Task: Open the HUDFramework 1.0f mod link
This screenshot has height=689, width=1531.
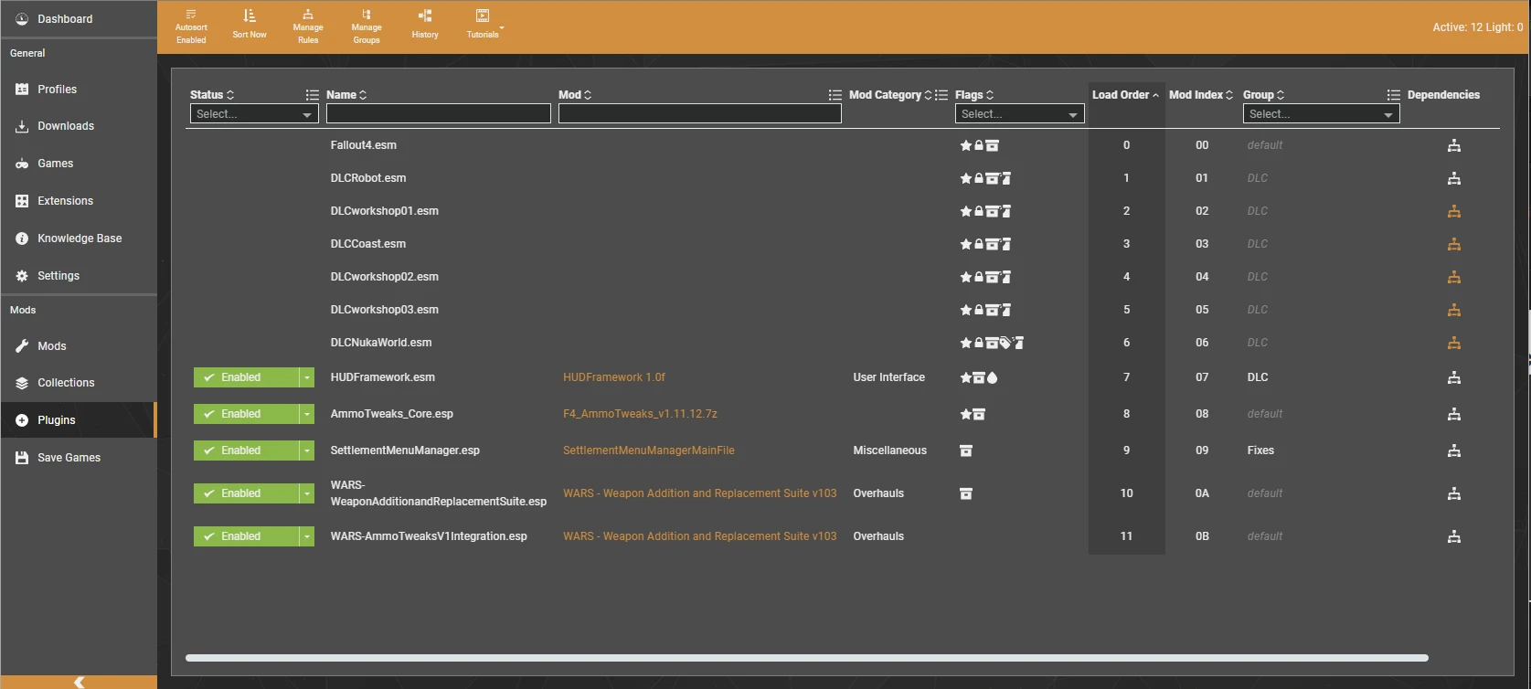Action: pyautogui.click(x=614, y=377)
